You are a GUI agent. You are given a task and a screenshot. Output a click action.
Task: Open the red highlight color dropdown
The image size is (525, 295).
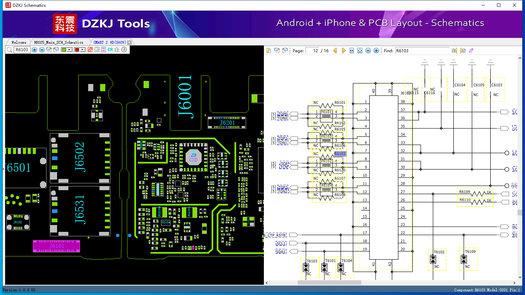point(83,50)
